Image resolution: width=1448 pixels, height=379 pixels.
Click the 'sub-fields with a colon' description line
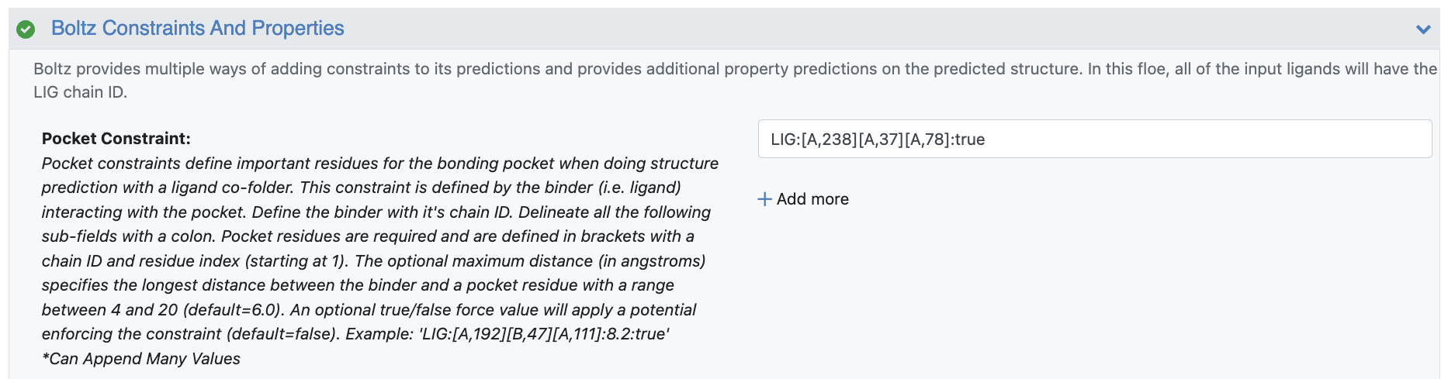367,236
